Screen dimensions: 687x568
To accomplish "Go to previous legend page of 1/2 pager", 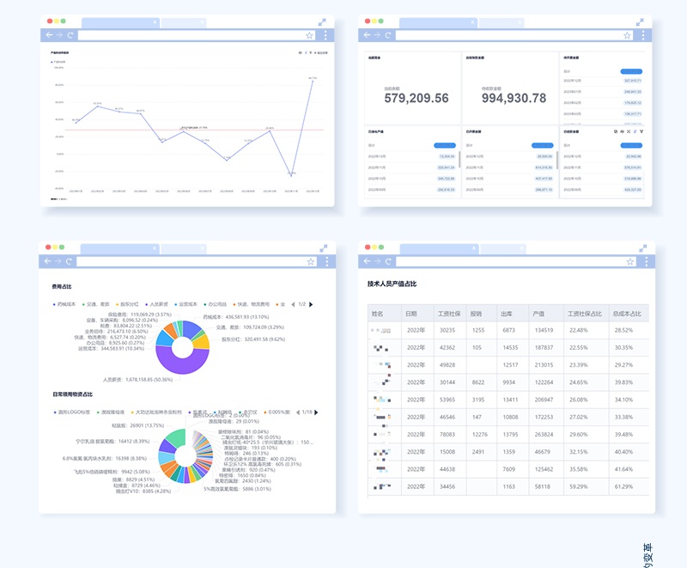I will click(x=292, y=304).
